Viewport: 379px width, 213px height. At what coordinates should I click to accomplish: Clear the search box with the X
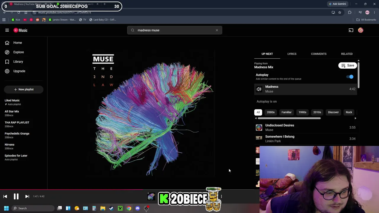(217, 30)
